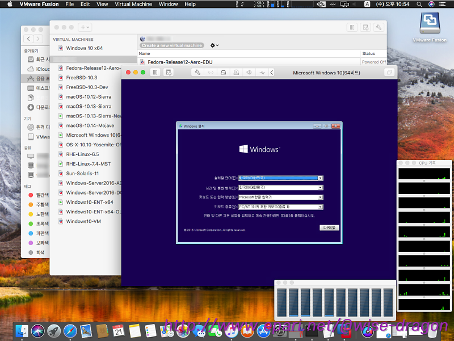454x341 pixels.
Task: Select Windows10-VM in the library list
Action: [x=83, y=221]
